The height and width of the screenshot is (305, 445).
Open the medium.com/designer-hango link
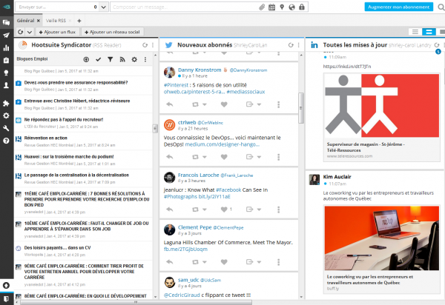222,144
